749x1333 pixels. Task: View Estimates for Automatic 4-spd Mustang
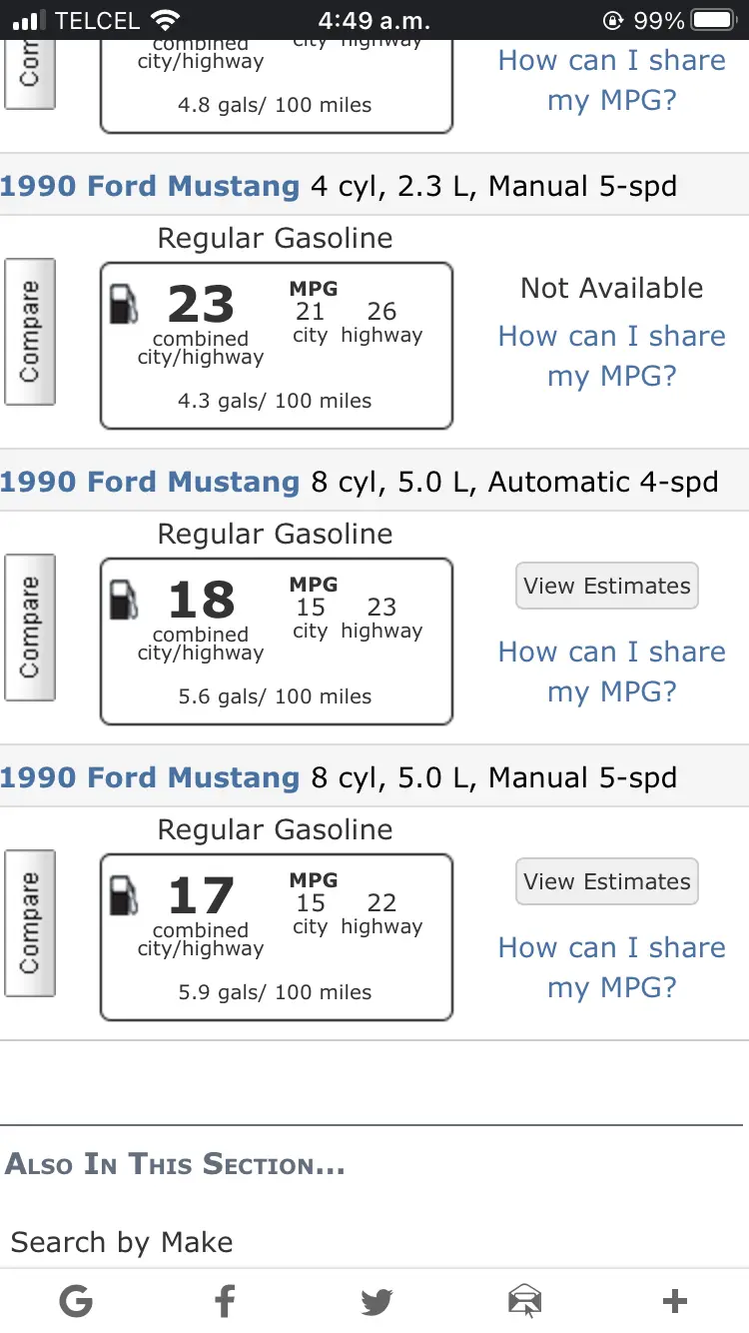607,586
